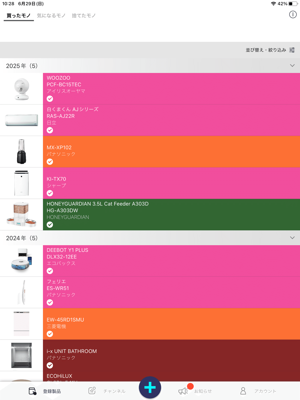Screen dimensions: 300x400
Task: Open the 登録製品 registered products icon
Action: pos(32,391)
